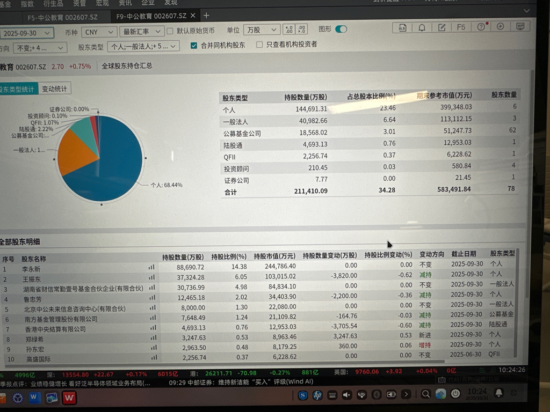Open 宏观 menu
The image size is (550, 412).
pyautogui.click(x=103, y=3)
